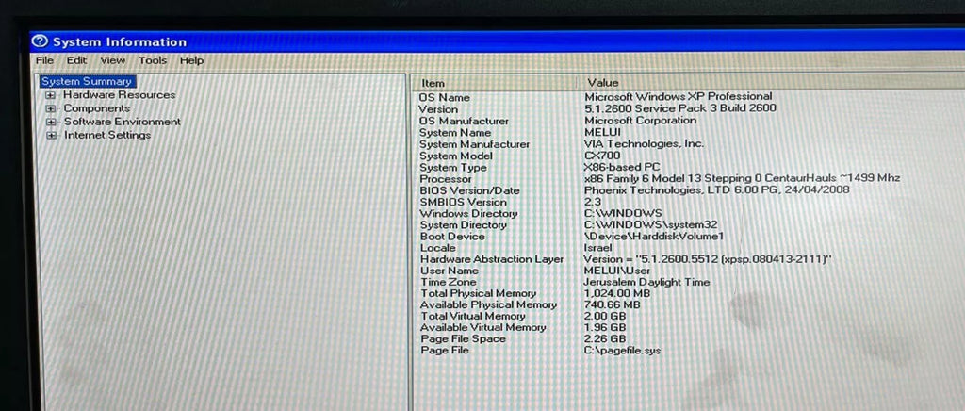Image resolution: width=965 pixels, height=411 pixels.
Task: Expand the Components node
Action: point(51,109)
